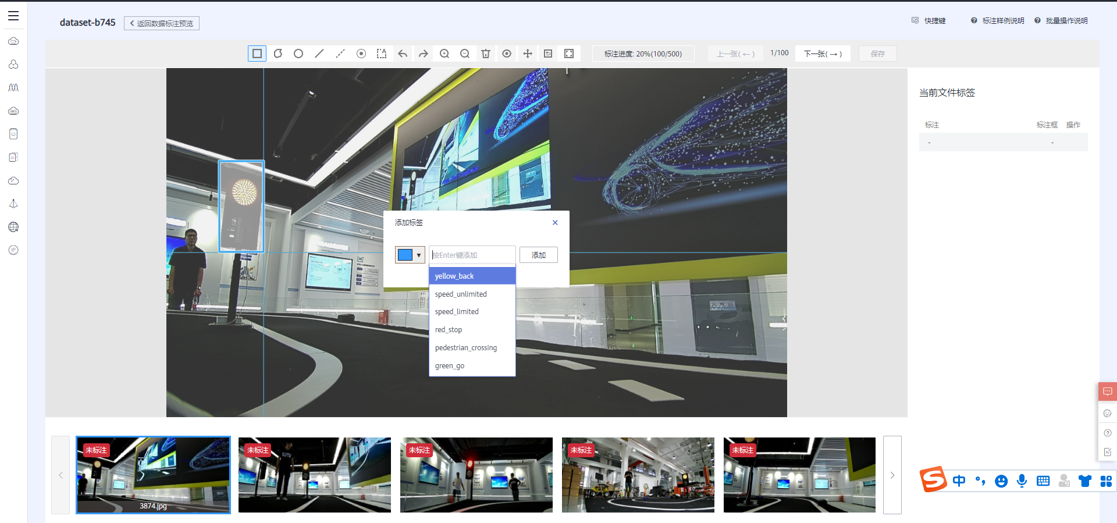Viewport: 1117px width, 523px height.
Task: Select the polygon annotation tool
Action: [x=278, y=54]
